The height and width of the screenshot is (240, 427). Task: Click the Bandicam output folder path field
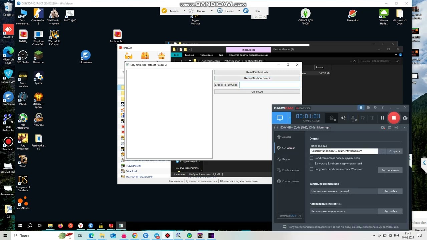(343, 151)
